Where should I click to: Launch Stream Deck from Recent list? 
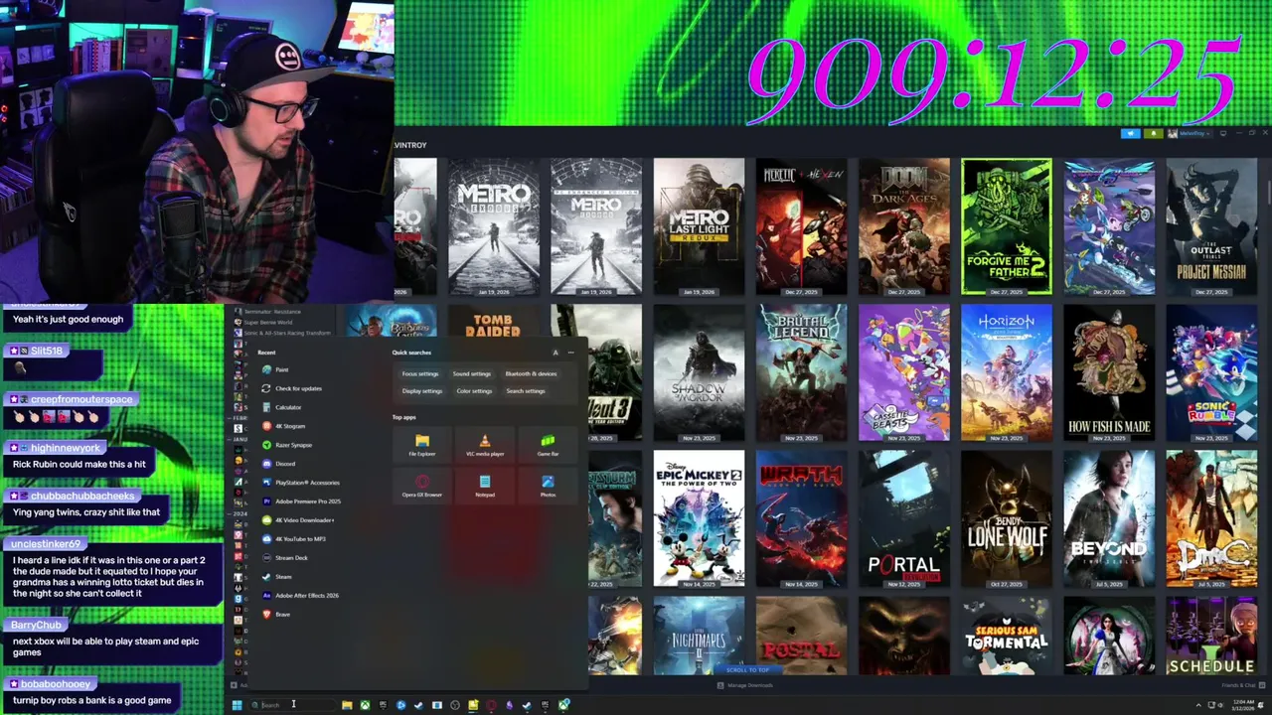284,558
